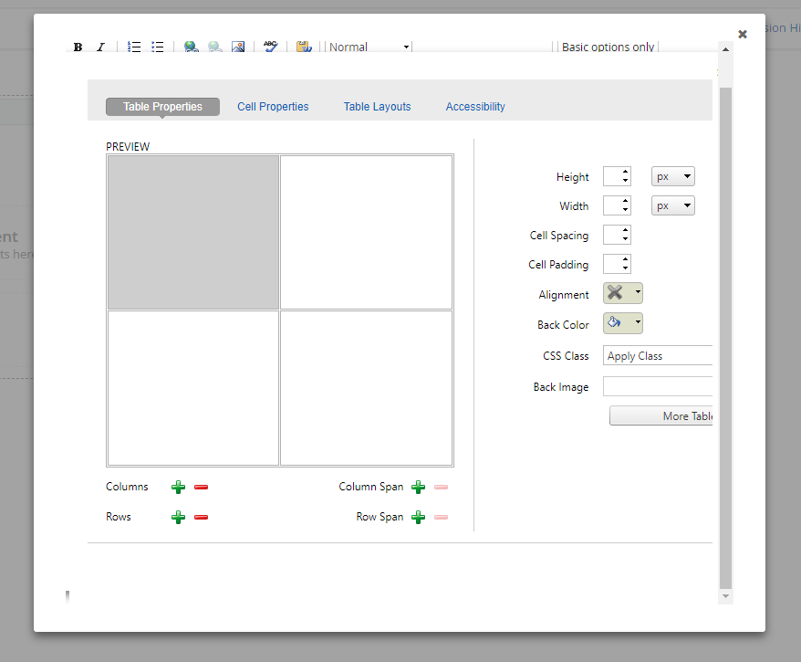801x662 pixels.
Task: Increase the Column Span
Action: pyautogui.click(x=419, y=488)
